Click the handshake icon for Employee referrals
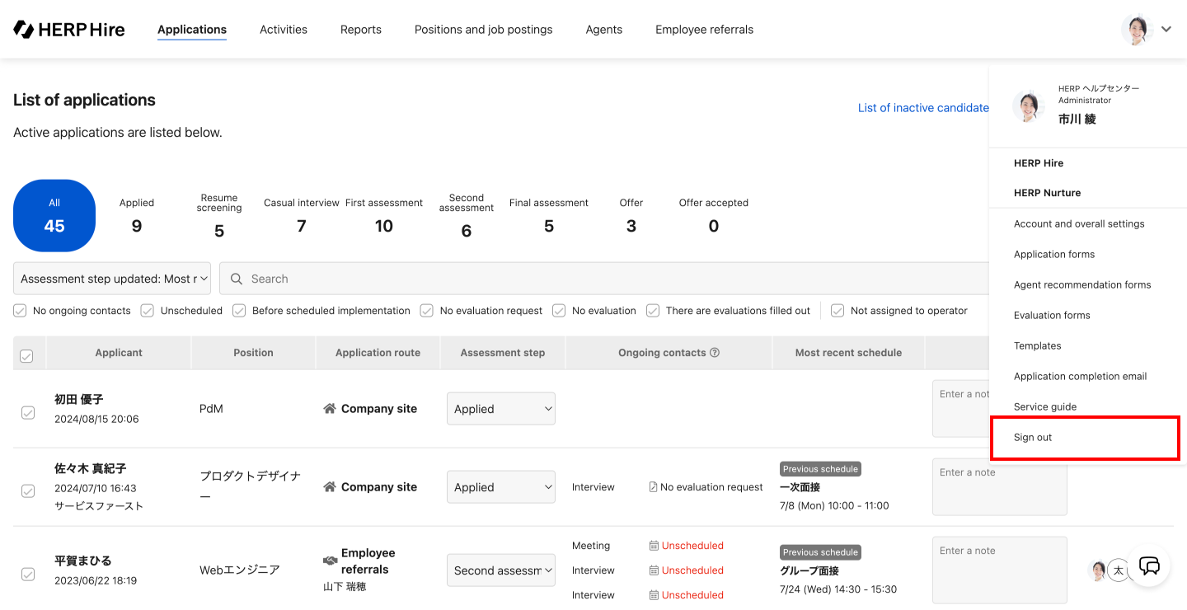1187x610 pixels. (x=330, y=561)
